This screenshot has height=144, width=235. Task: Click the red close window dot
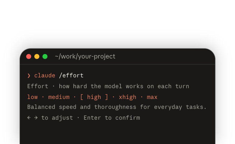29,57
